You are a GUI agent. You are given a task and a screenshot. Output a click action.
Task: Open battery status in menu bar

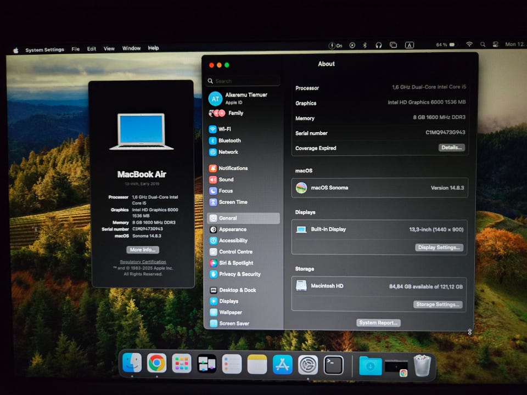[445, 44]
